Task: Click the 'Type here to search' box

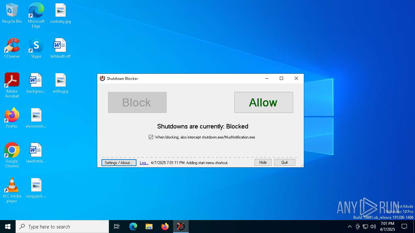Action: tap(62, 227)
